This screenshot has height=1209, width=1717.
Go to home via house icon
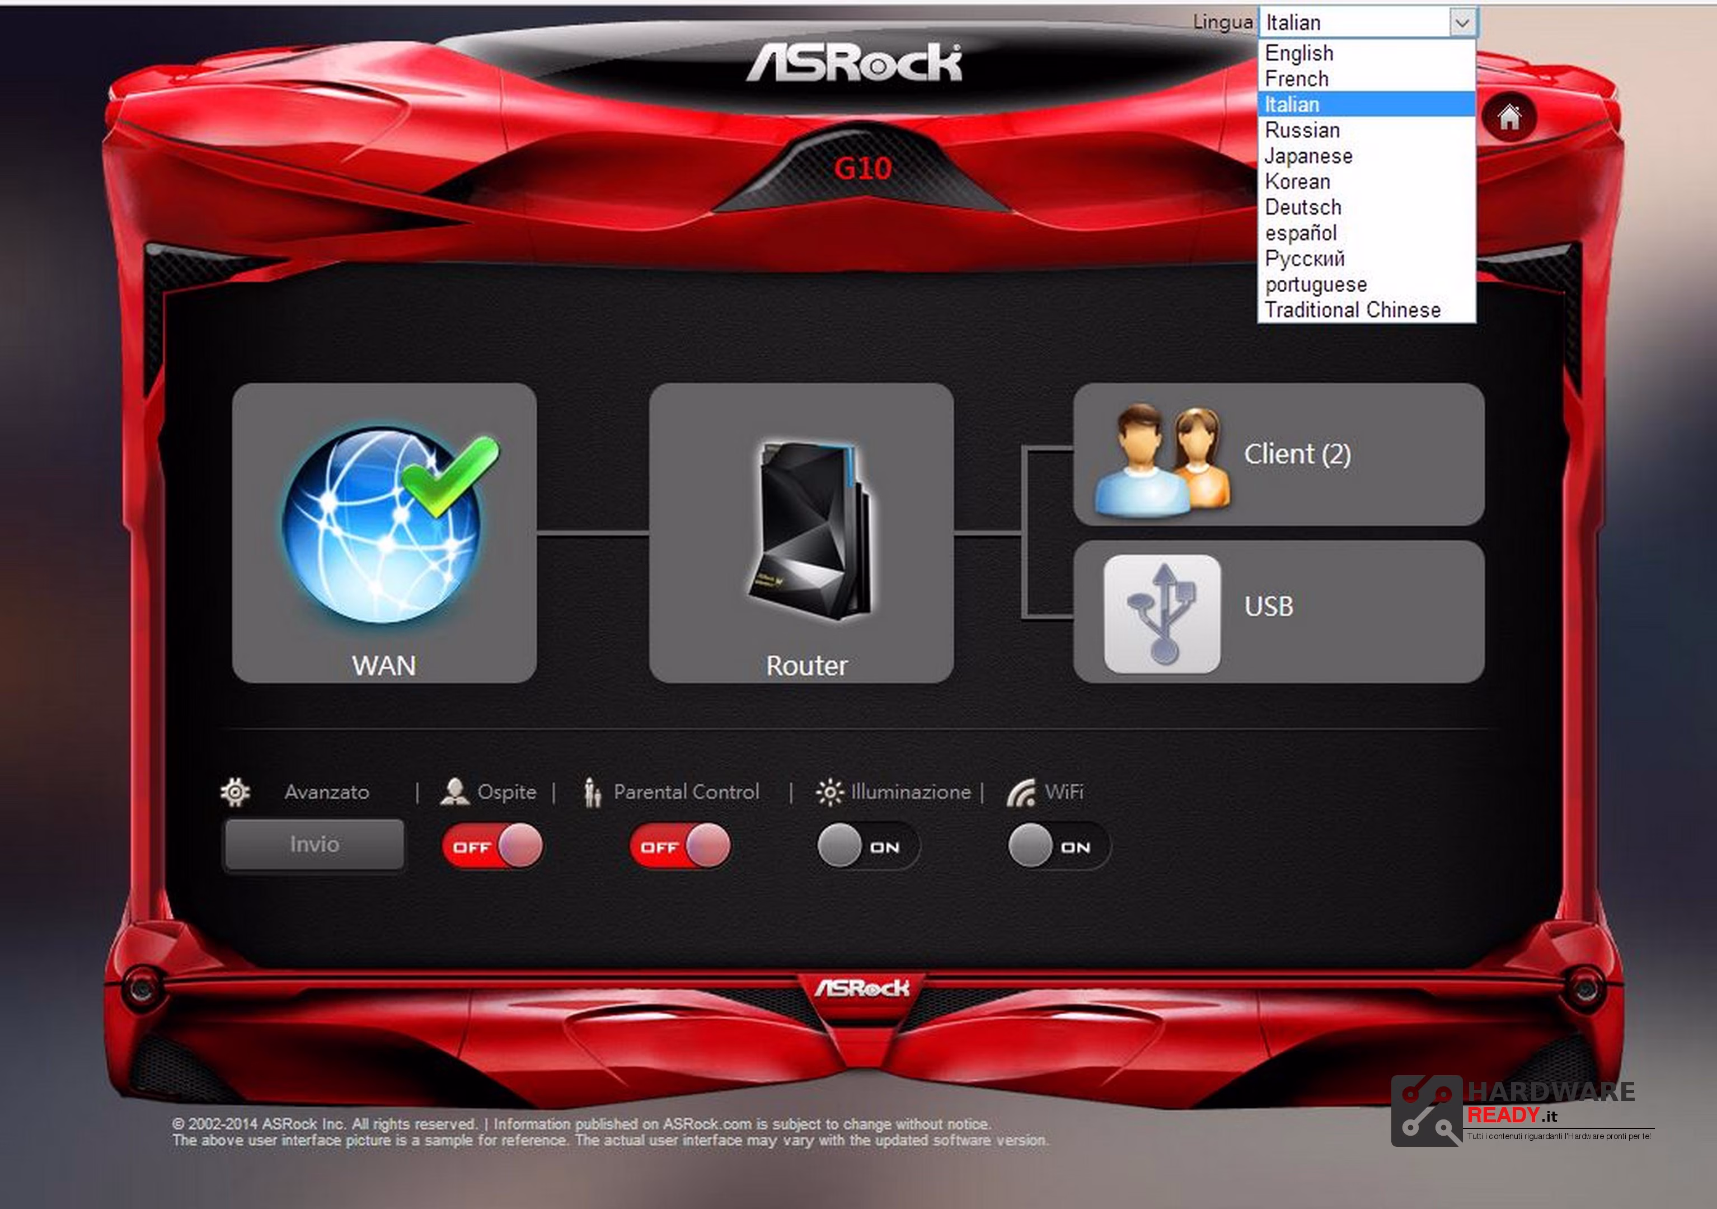[1509, 118]
